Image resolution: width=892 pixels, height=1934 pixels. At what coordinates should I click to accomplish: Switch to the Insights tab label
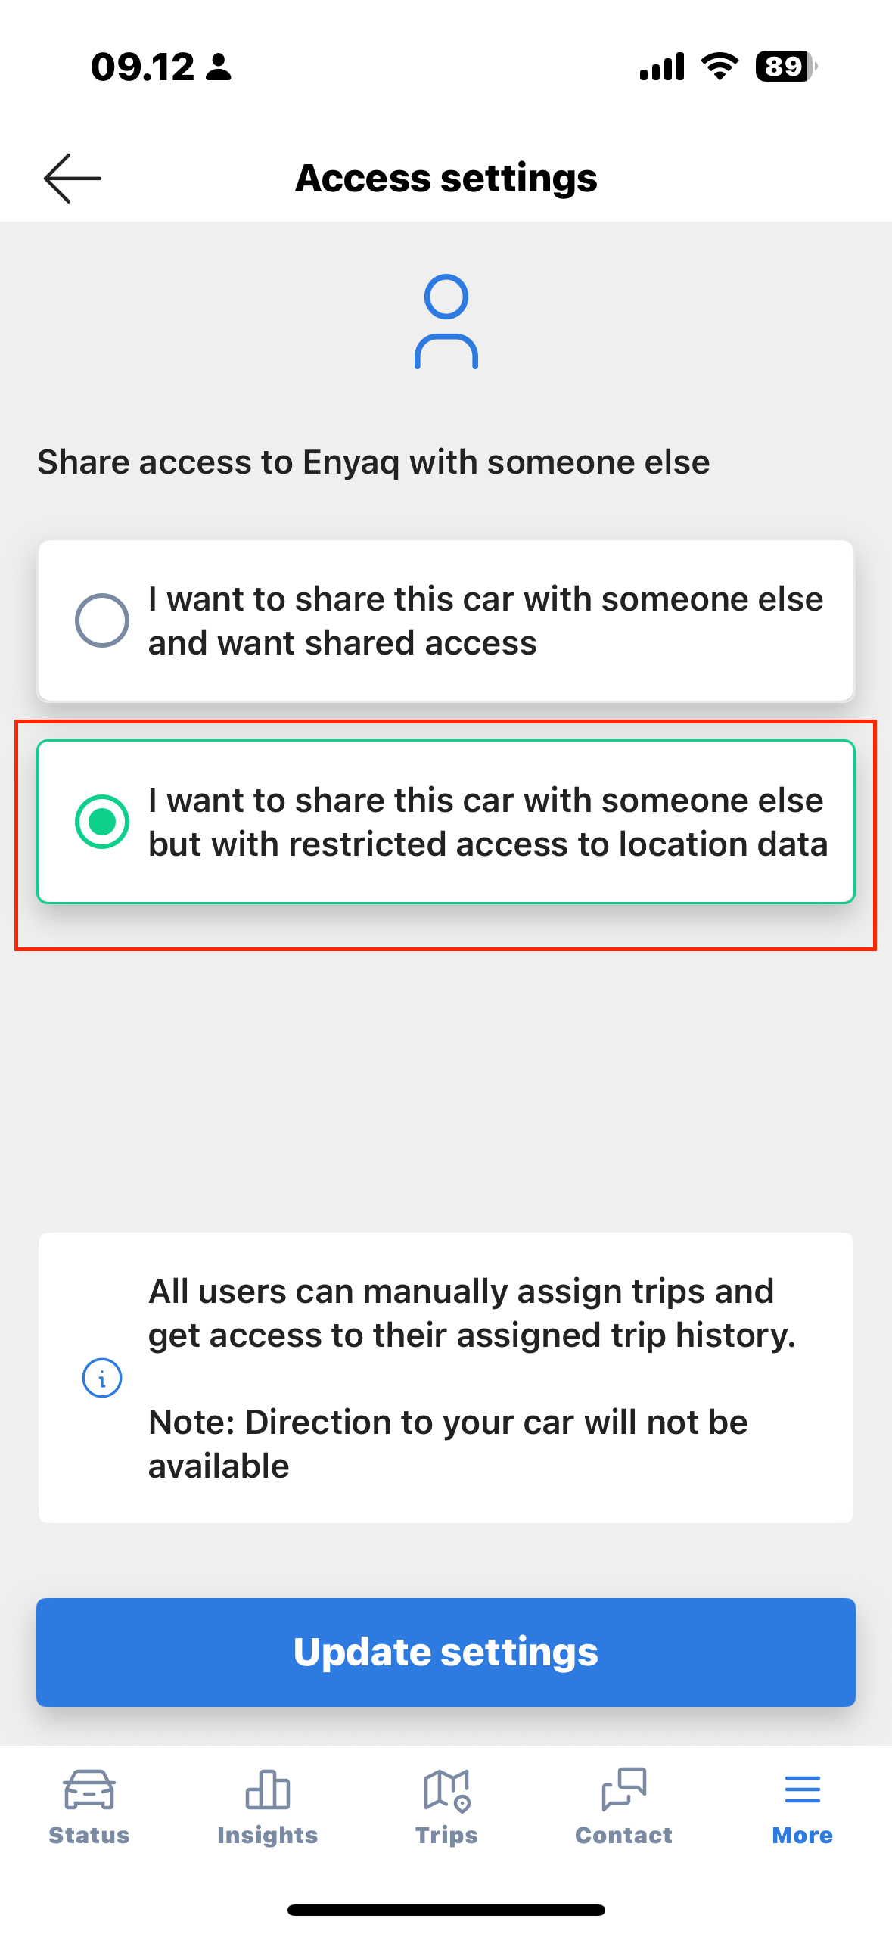tap(268, 1836)
